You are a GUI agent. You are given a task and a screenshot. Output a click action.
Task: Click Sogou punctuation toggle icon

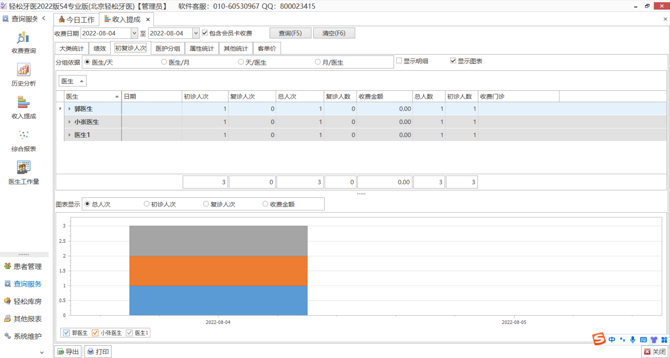622,339
